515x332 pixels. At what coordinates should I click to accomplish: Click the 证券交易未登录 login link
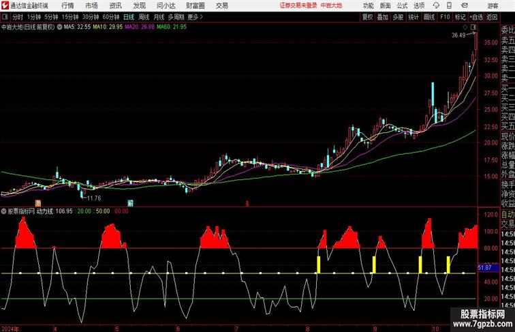click(x=298, y=5)
